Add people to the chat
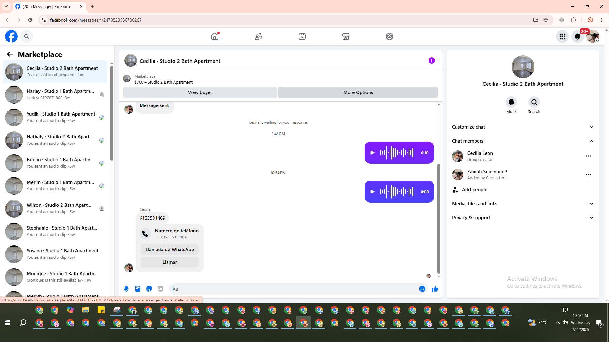 [x=523, y=190]
